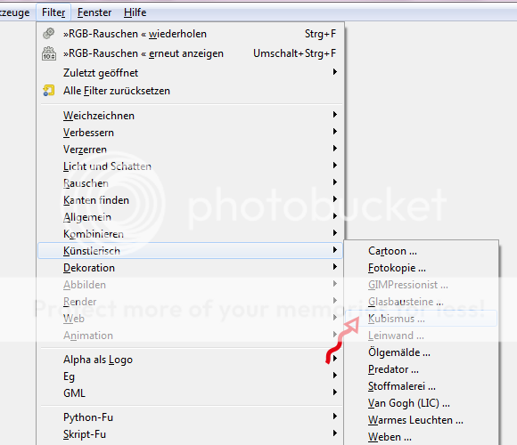Open the Hilfe menu
517x445 pixels.
pyautogui.click(x=135, y=12)
